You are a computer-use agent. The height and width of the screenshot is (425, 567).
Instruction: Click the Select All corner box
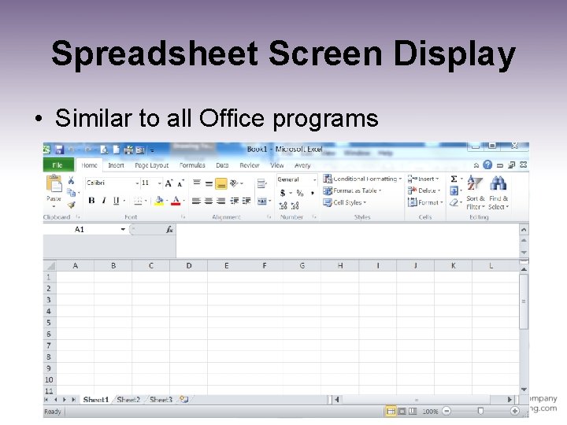50,266
